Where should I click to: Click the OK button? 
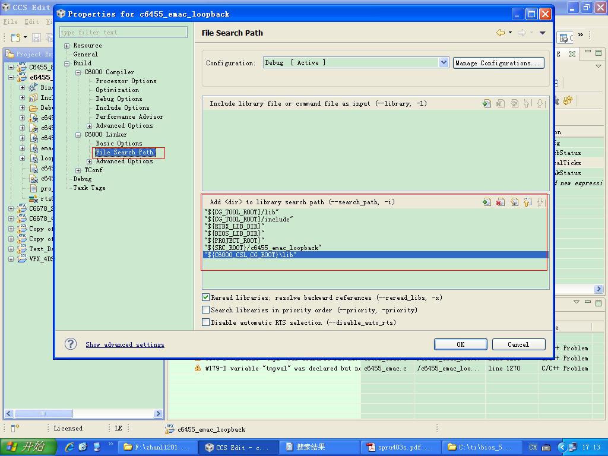click(x=460, y=344)
